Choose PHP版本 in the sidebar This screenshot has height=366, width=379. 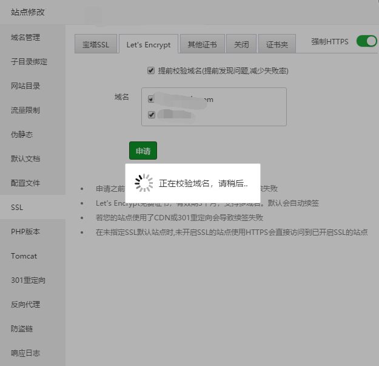coord(24,232)
